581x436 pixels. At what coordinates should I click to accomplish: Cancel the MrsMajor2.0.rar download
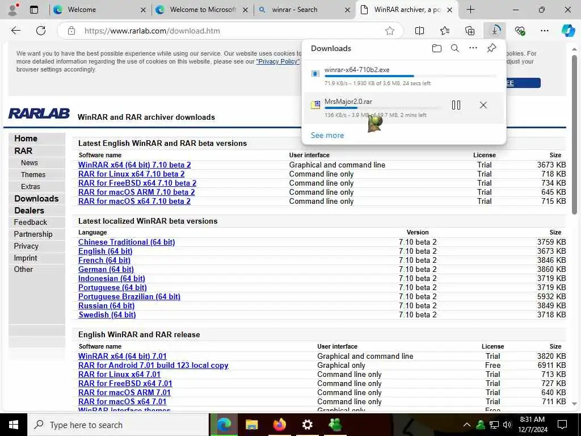[x=483, y=105]
